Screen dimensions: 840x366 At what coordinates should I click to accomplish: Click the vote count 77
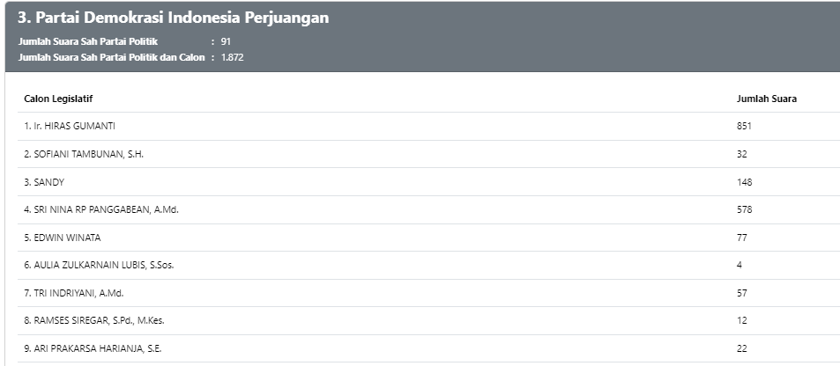pyautogui.click(x=741, y=238)
